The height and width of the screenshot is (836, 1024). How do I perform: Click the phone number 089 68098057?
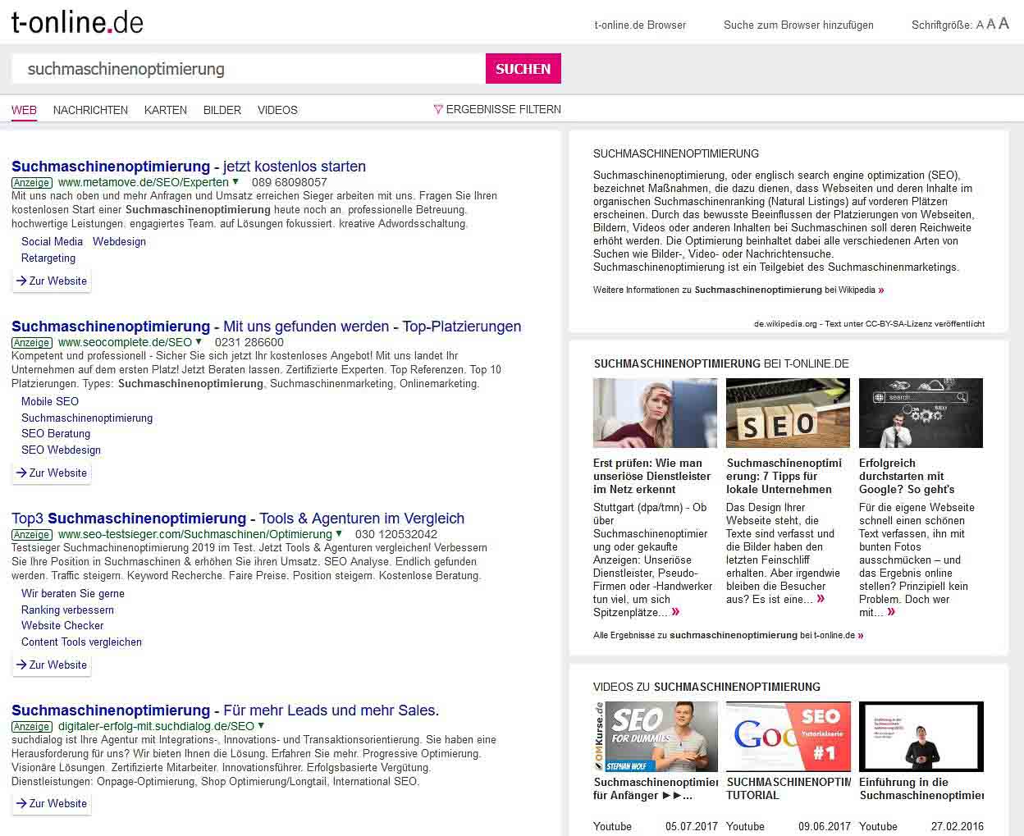click(290, 182)
